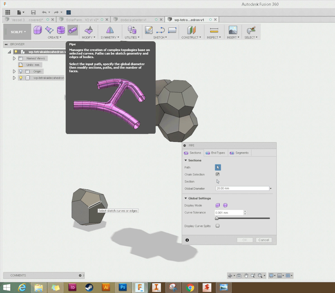
Task: Activate the Path selection arrow button
Action: tap(218, 167)
